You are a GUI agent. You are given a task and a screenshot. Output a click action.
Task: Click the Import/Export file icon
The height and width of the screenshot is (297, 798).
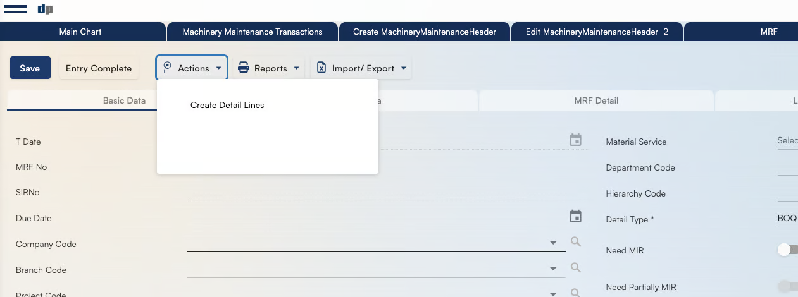tap(321, 68)
